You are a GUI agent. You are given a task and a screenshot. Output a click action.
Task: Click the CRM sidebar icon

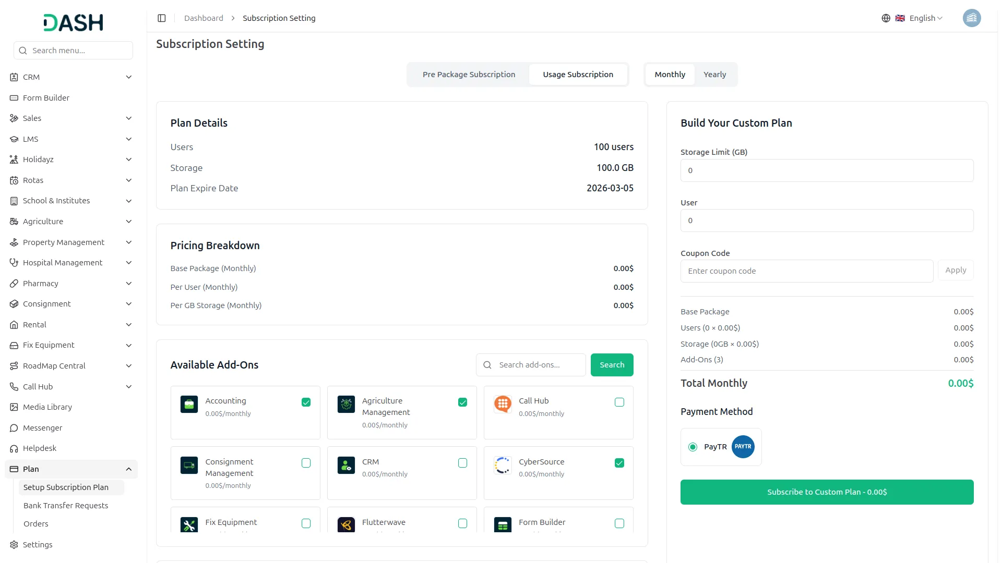14,77
